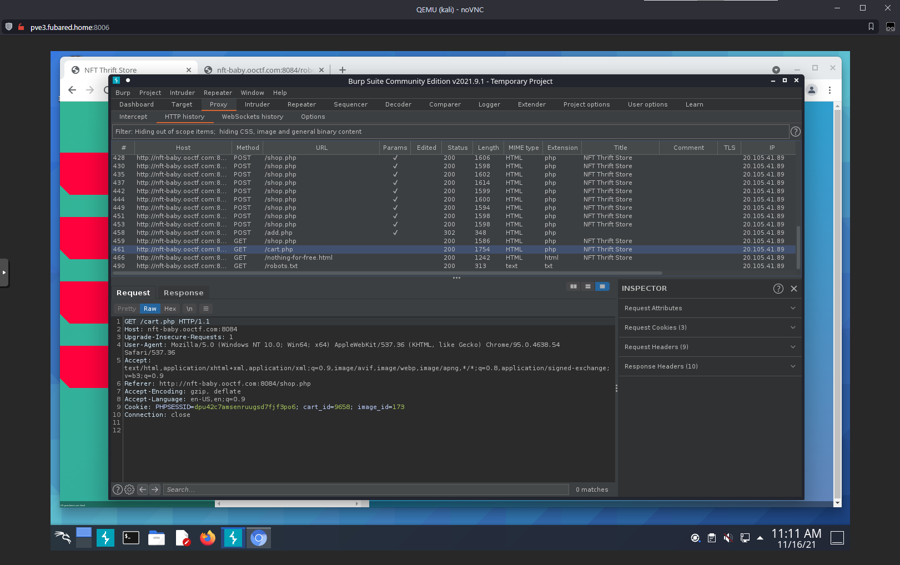The image size is (900, 565).
Task: Click the show desktop button
Action: [837, 537]
